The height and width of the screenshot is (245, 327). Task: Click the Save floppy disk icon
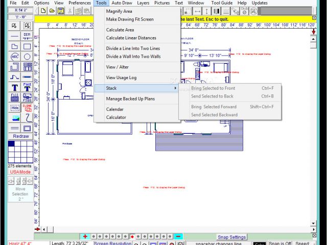pyautogui.click(x=61, y=11)
